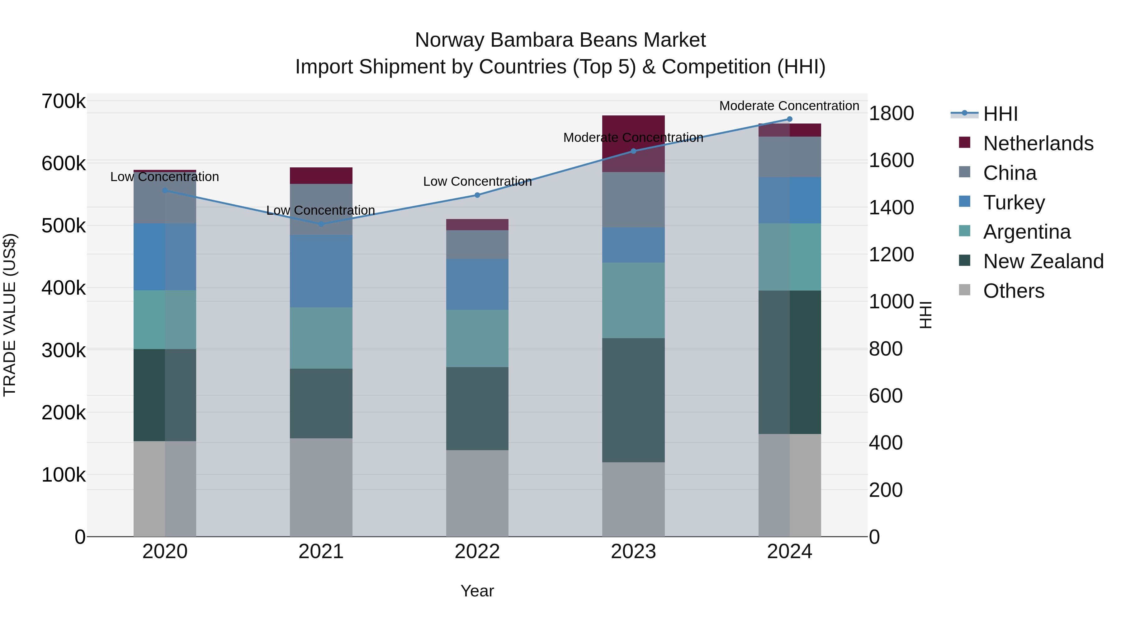The width and height of the screenshot is (1121, 630).
Task: Click the Turkey blue legend swatch
Action: pyautogui.click(x=965, y=201)
